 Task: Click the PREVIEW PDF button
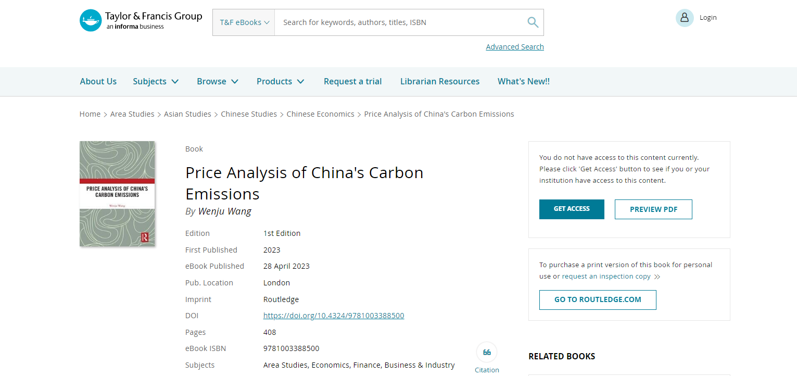coord(653,209)
